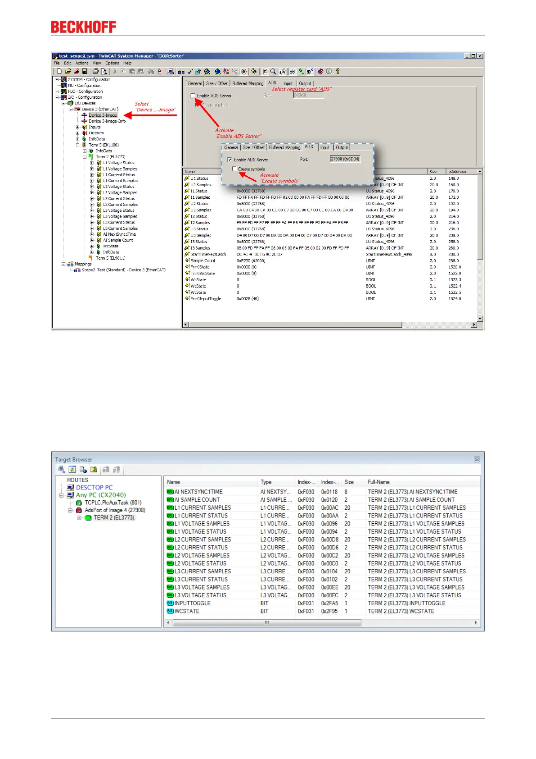Open the Actions menu
This screenshot has height=759, width=536.
pos(82,63)
